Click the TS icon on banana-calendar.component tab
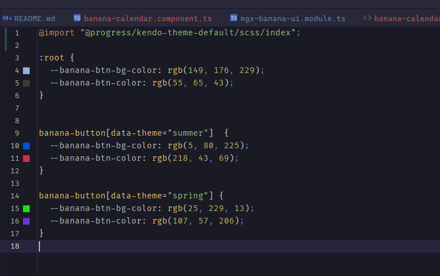This screenshot has height=276, width=440. [77, 18]
